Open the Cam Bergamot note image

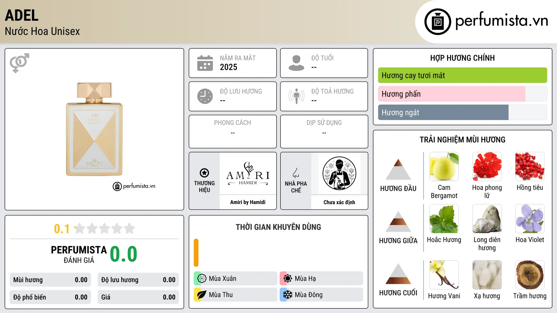(444, 167)
